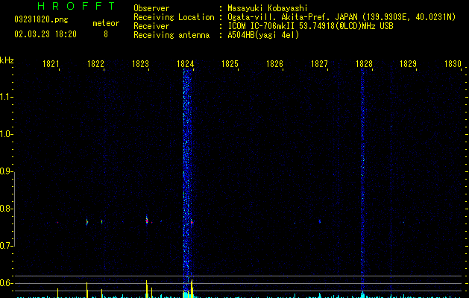Click the kHz axis unit label
The width and height of the screenshot is (469, 298).
(7, 60)
